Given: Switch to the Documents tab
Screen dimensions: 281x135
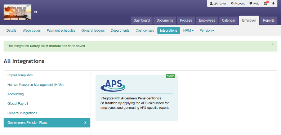Looking at the screenshot, I should pos(165,21).
